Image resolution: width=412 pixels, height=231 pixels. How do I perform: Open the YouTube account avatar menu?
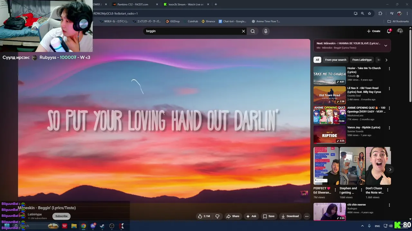coord(400,31)
